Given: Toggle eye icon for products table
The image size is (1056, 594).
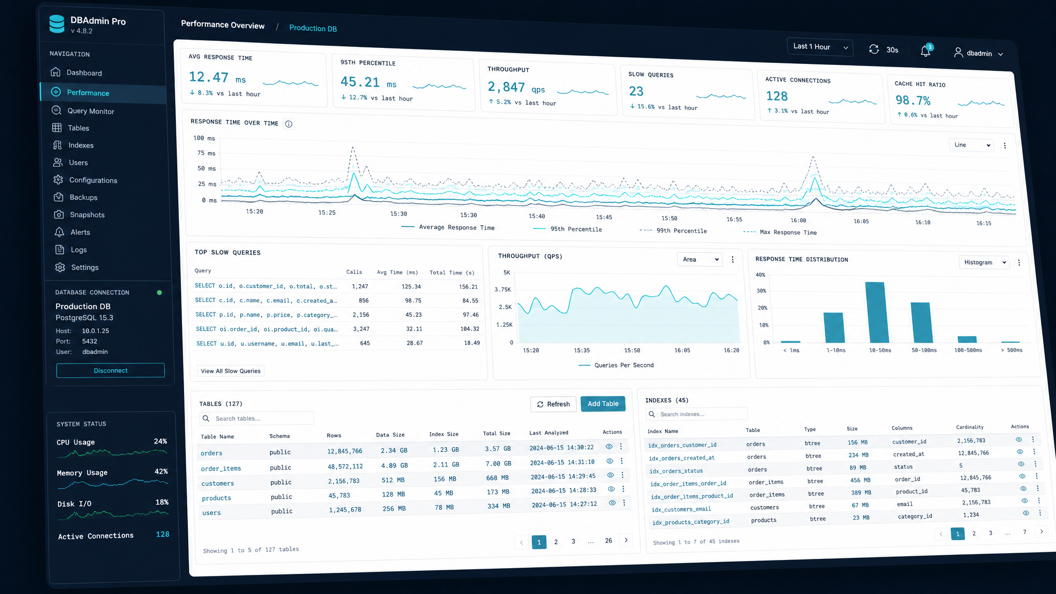Looking at the screenshot, I should click(x=611, y=489).
